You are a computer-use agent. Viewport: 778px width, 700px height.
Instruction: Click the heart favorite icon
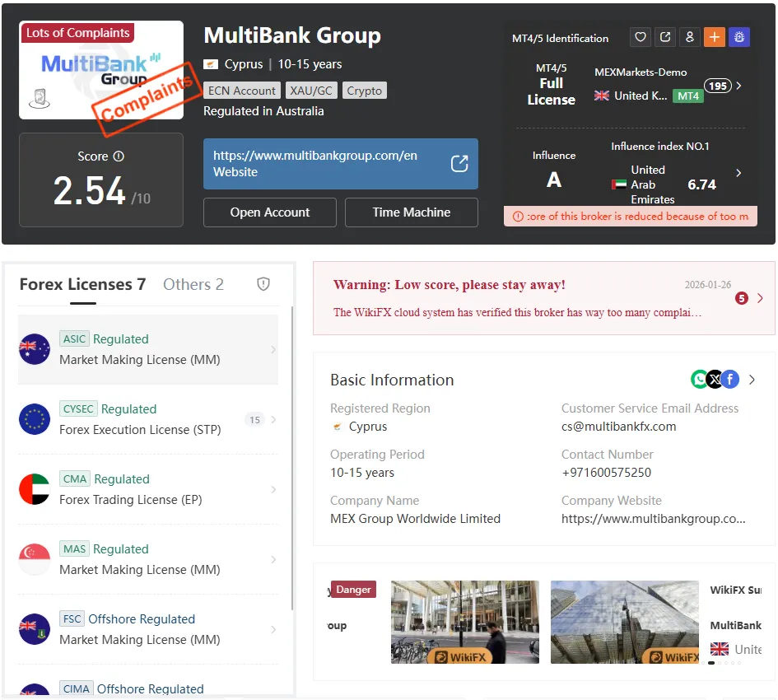(x=640, y=37)
